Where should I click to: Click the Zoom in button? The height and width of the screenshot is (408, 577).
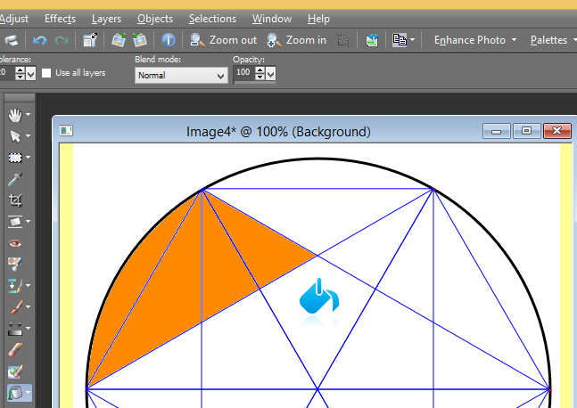[297, 40]
